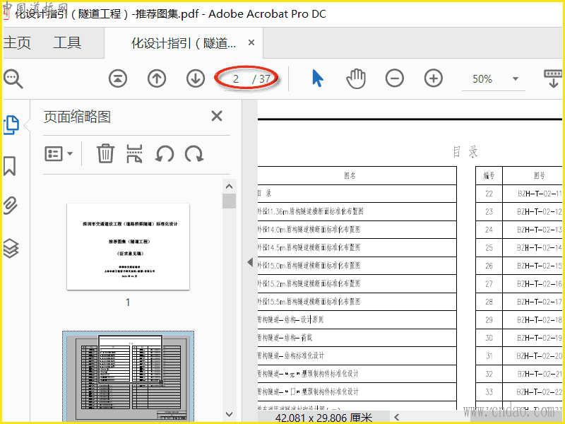Click the 图名 column header
Image resolution: width=565 pixels, height=424 pixels.
(x=350, y=175)
